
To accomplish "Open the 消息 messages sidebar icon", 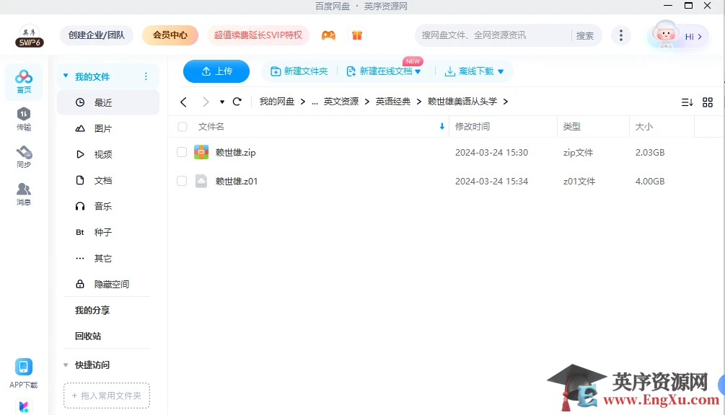I will click(x=24, y=194).
